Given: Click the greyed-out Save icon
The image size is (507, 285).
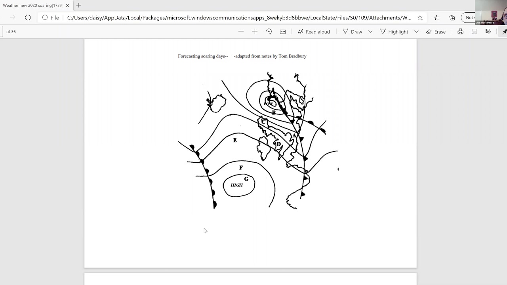Looking at the screenshot, I should tap(474, 32).
